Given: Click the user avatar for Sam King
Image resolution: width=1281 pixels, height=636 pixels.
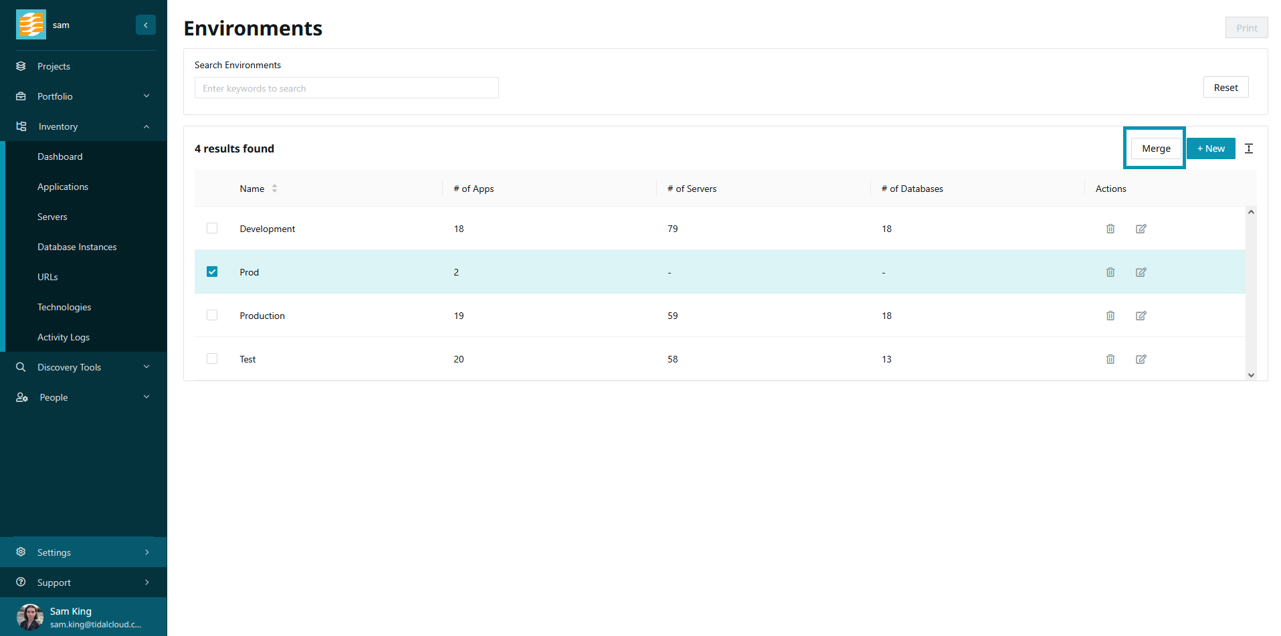Looking at the screenshot, I should point(29,617).
